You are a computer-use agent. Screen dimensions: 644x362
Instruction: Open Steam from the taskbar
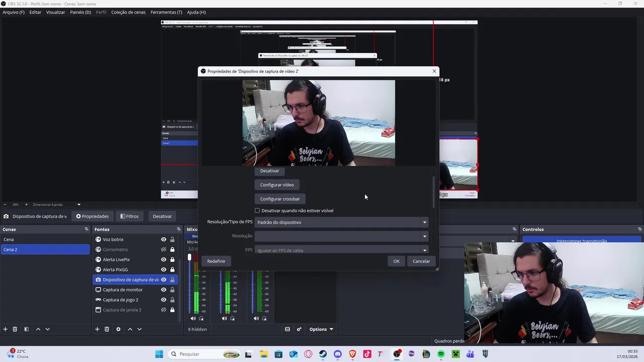click(x=323, y=354)
